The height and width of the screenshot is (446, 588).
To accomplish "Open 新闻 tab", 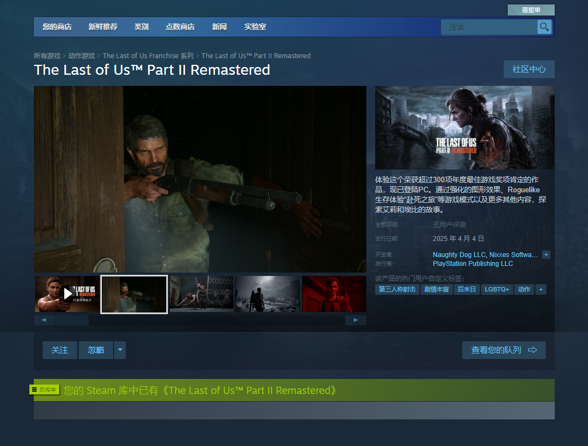I will click(x=219, y=27).
